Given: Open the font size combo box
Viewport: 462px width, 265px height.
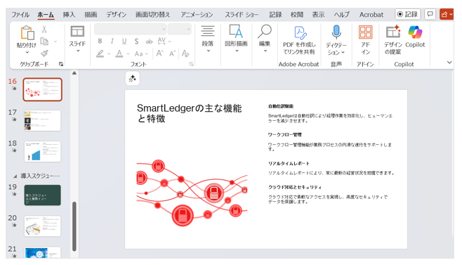Looking at the screenshot, I should click(180, 30).
